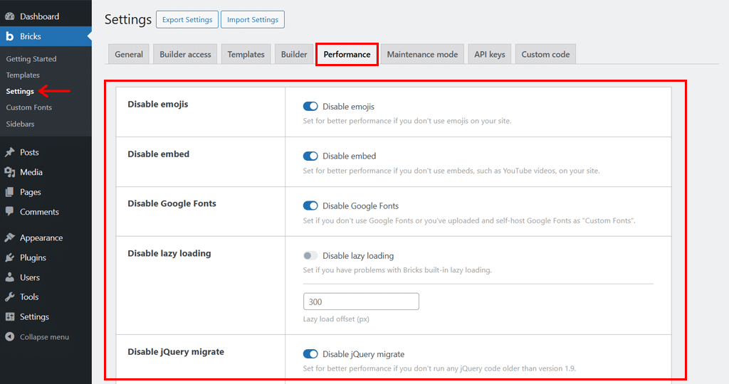729x384 pixels.
Task: Click the Collapse menu label
Action: [44, 337]
